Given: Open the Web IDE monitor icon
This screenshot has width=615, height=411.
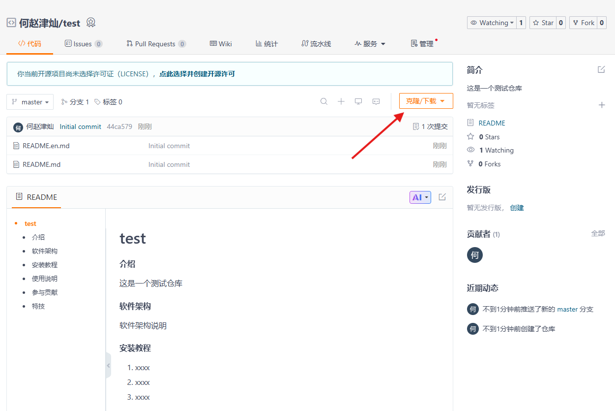Looking at the screenshot, I should click(358, 101).
